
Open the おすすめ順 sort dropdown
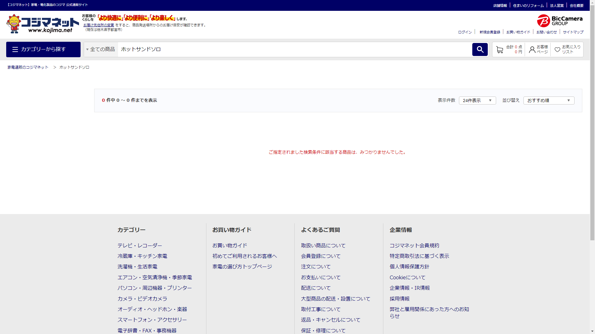pos(549,101)
